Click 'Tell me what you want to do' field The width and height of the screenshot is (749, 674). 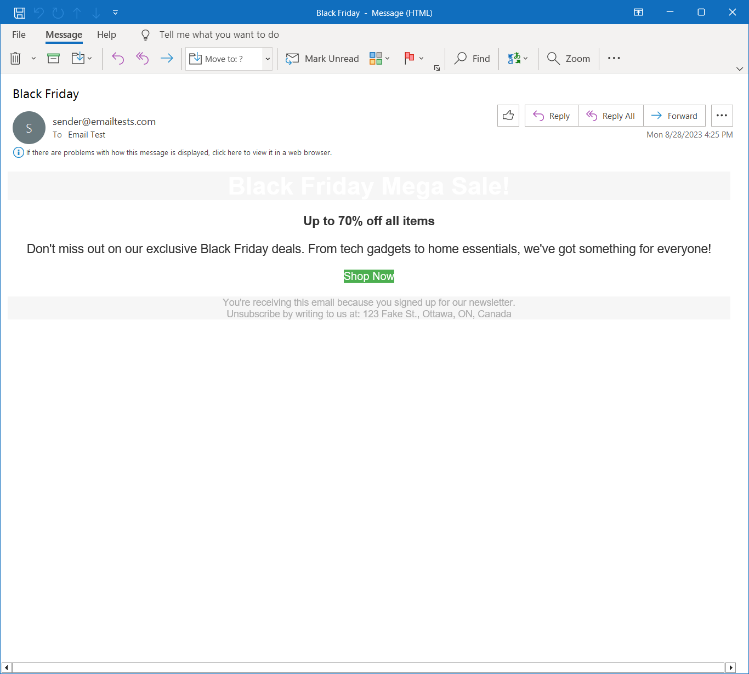(x=219, y=35)
